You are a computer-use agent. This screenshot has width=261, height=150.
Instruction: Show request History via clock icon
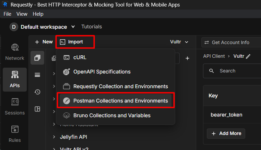(x=37, y=92)
